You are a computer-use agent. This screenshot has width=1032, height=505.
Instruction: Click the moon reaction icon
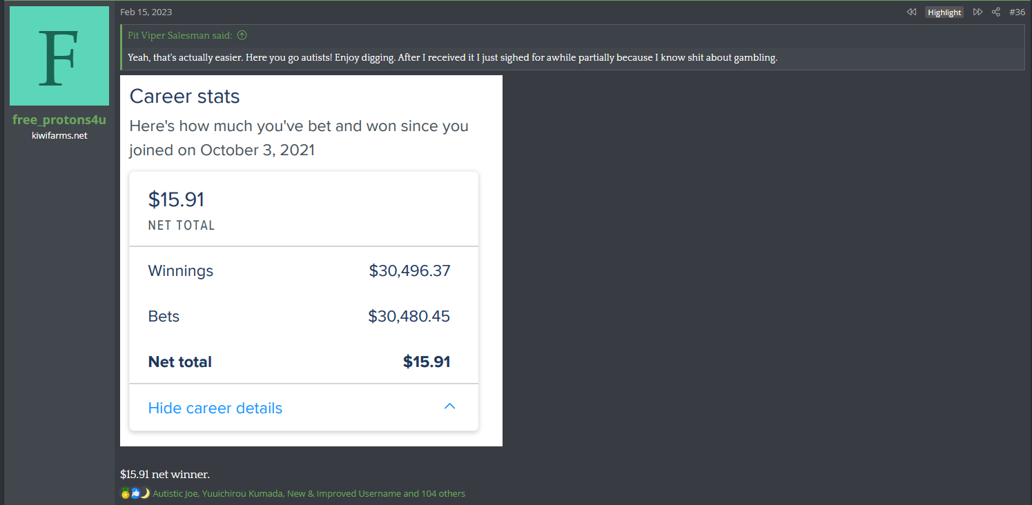[x=145, y=493]
